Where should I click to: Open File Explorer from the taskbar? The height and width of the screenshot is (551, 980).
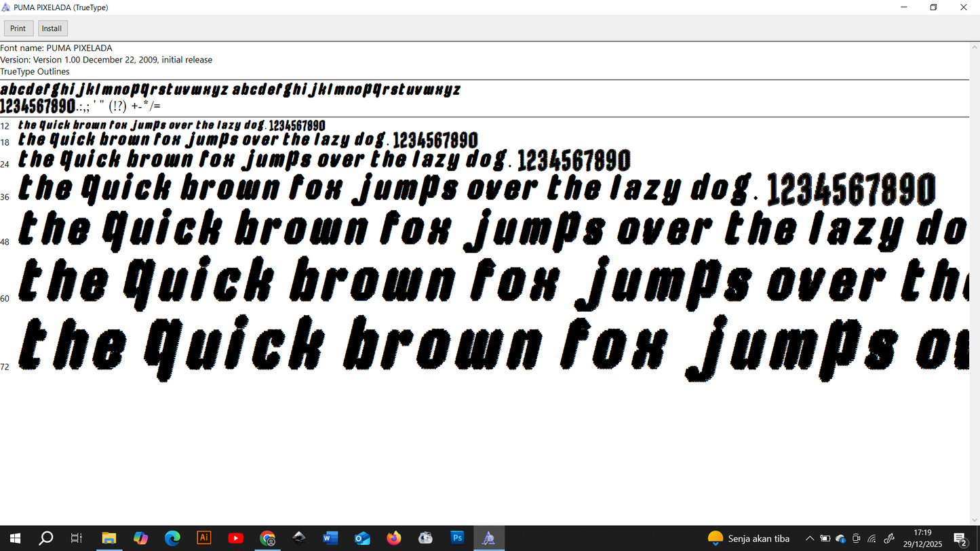109,538
